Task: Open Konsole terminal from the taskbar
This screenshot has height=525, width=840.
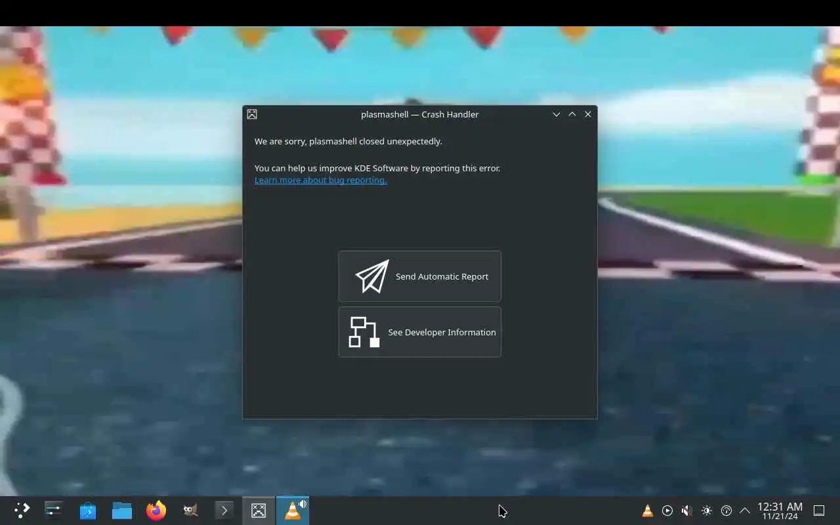Action: click(224, 511)
